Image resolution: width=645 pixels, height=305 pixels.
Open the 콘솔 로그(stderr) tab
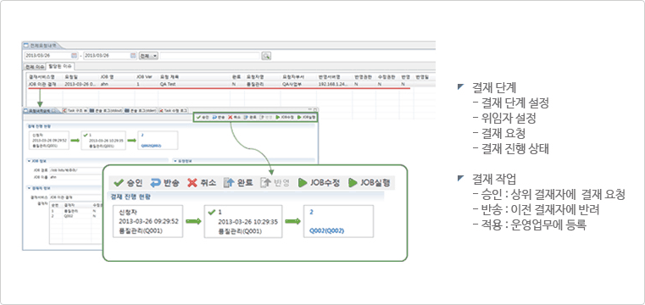[140, 111]
